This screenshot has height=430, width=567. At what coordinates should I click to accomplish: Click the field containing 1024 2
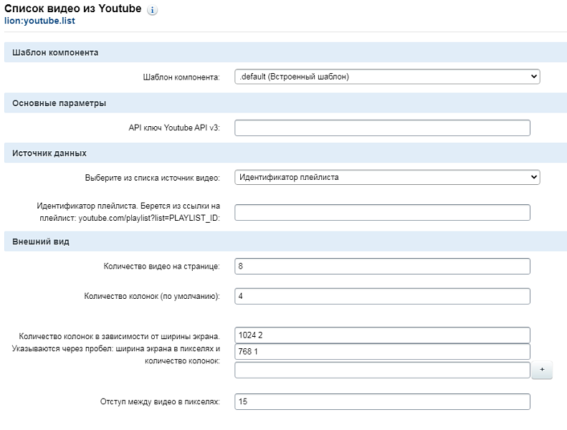[382, 335]
